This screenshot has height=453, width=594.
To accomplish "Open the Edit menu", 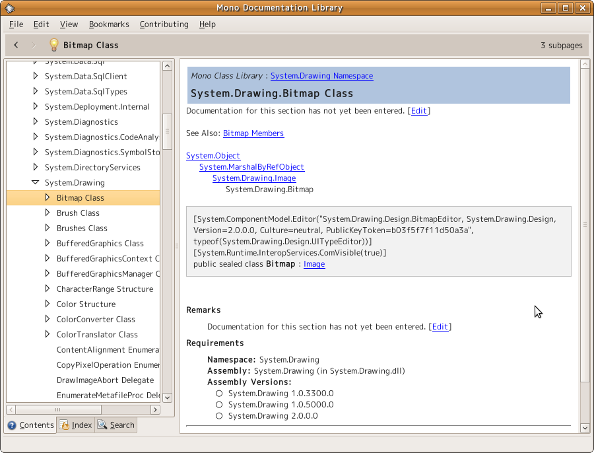I will (41, 24).
